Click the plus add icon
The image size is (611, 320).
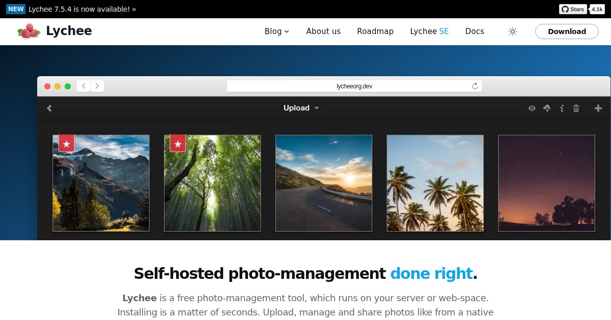(x=598, y=108)
